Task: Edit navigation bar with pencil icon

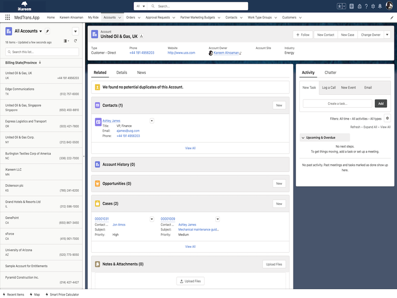Action: click(392, 17)
